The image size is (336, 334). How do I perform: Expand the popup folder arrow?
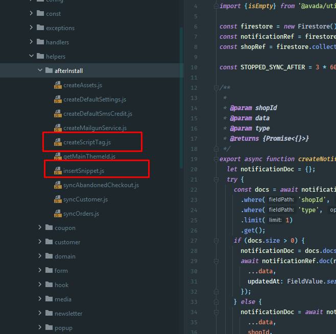tap(40, 328)
